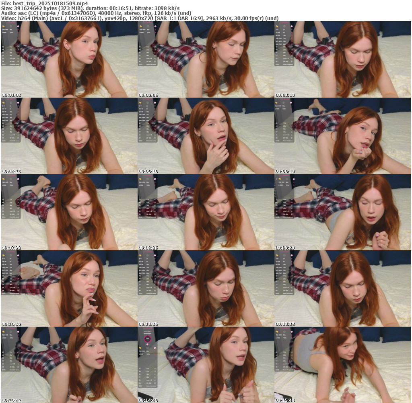Open the thumbnail stamped 00:01:03
Viewport: 412px width, 403px height.
click(x=69, y=59)
